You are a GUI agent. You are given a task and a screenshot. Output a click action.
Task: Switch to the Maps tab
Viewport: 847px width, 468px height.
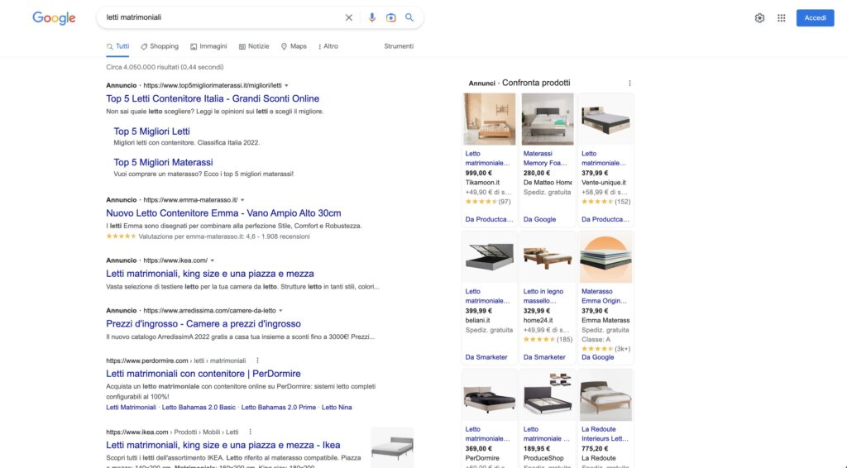point(294,46)
